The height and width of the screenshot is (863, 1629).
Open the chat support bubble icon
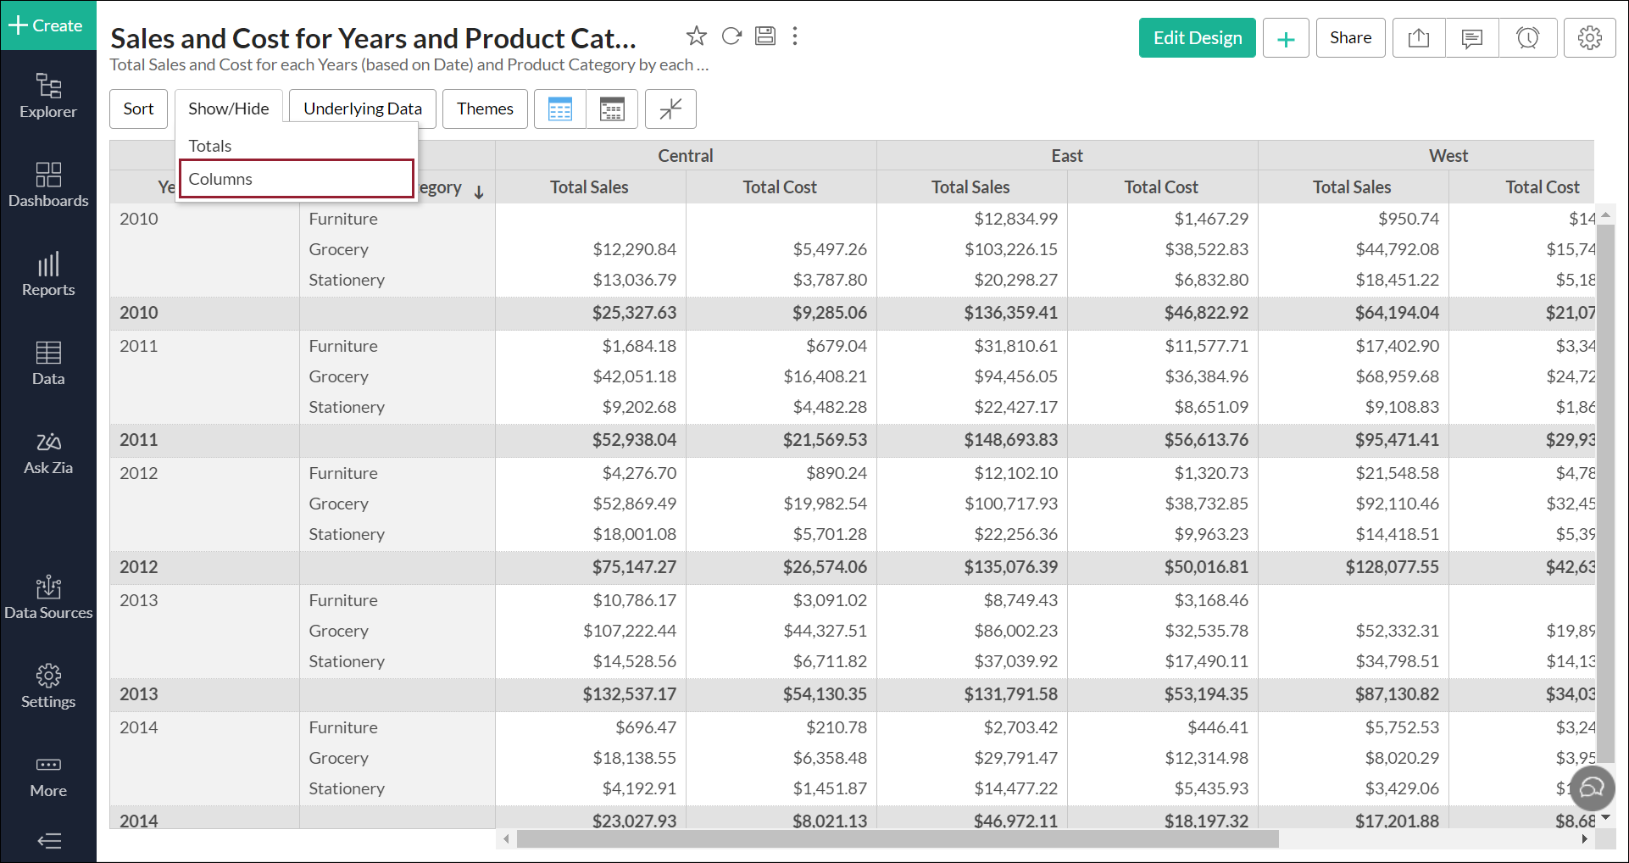coord(1592,788)
